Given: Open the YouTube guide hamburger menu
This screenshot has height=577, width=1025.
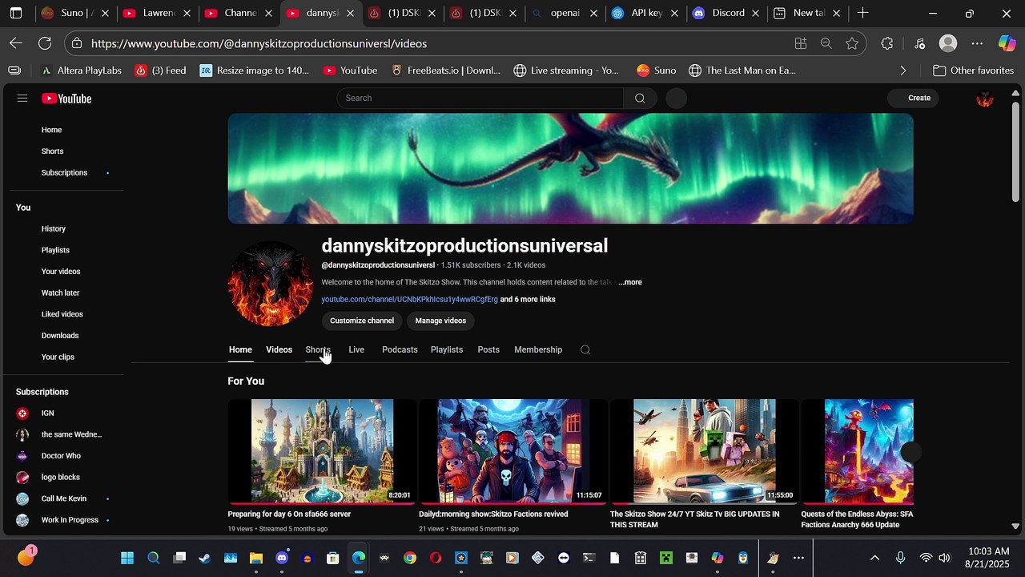Looking at the screenshot, I should click(22, 98).
